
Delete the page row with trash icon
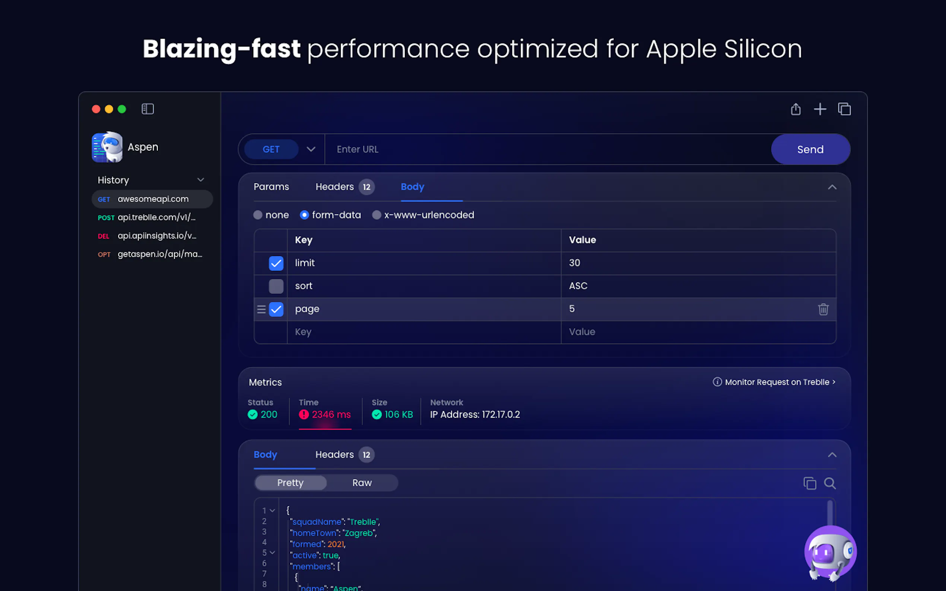tap(823, 309)
